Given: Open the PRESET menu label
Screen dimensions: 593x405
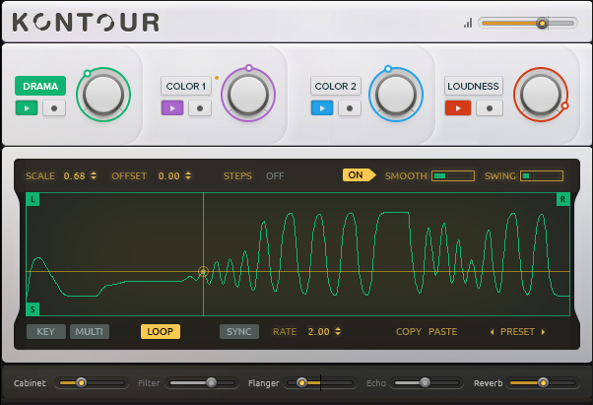Looking at the screenshot, I should (x=517, y=332).
